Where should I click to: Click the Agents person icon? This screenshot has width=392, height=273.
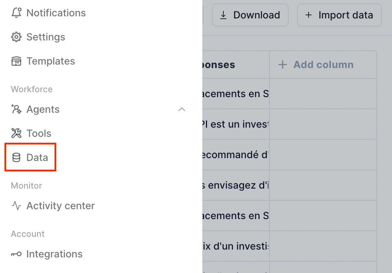16,109
